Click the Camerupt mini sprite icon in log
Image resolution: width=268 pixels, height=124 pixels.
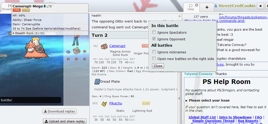coord(104,46)
